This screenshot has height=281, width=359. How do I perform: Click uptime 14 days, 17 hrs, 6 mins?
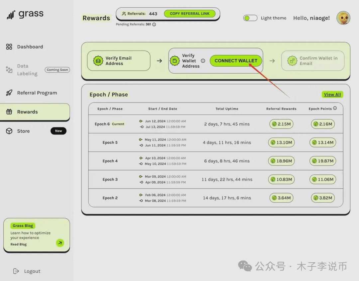tap(227, 198)
